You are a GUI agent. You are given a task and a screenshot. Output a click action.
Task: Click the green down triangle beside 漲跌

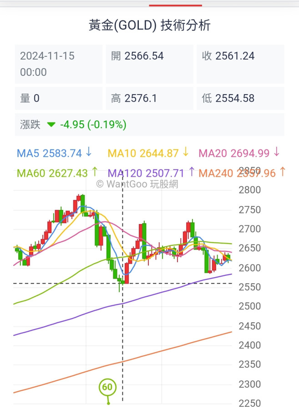51,125
